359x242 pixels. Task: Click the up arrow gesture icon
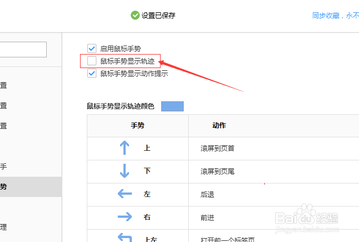tap(125, 148)
